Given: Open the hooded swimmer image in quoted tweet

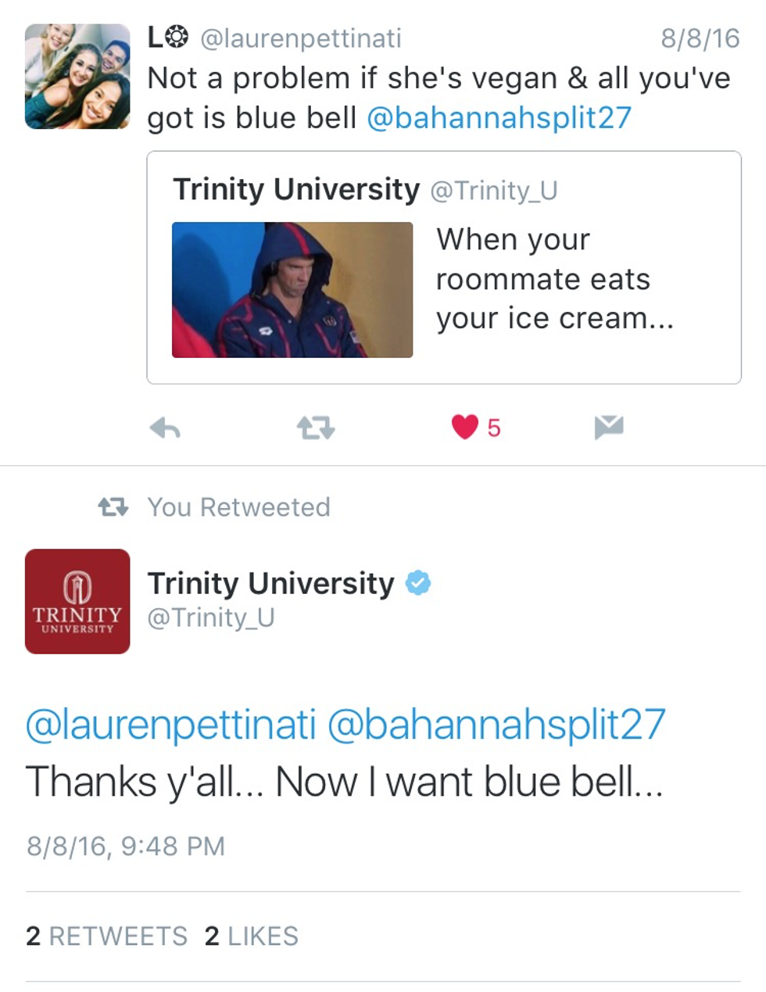Looking at the screenshot, I should tap(292, 290).
